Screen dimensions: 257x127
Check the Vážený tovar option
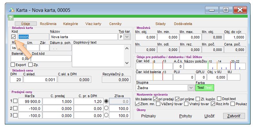158,104
